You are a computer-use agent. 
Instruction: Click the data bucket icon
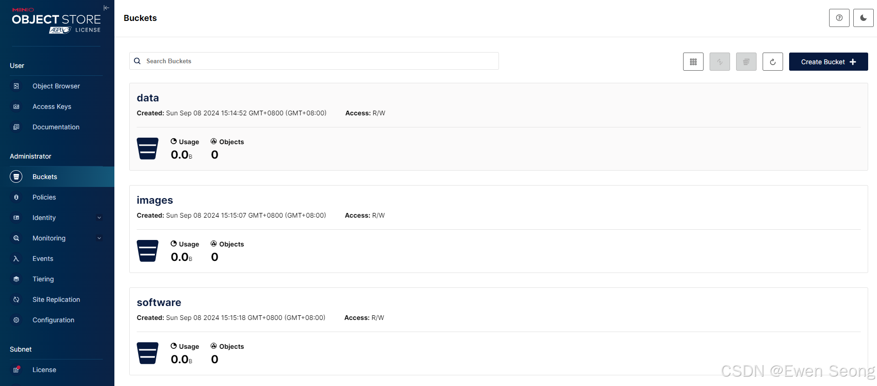coord(147,148)
